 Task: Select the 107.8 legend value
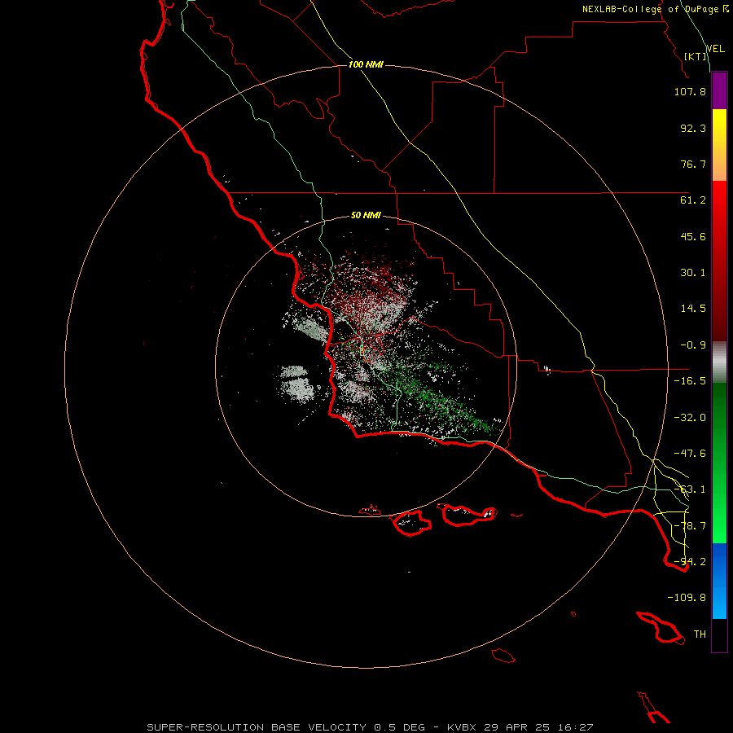(x=690, y=91)
